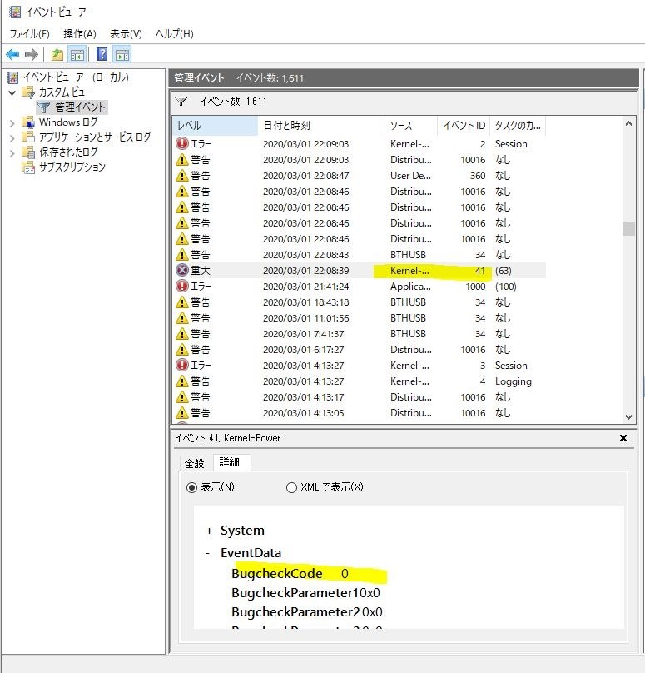Sort by the タスクのカ... column header

(x=518, y=125)
